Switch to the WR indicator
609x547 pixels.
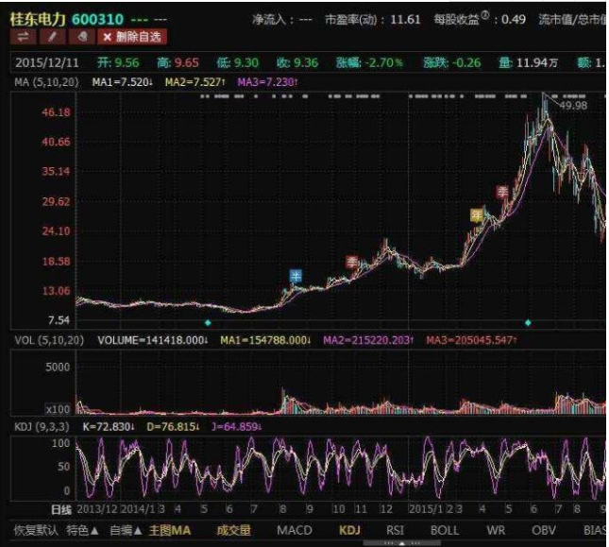496,530
